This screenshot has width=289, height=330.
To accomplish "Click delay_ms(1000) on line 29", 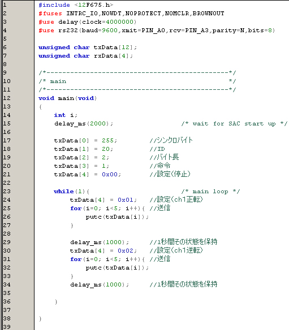I will [100, 242].
